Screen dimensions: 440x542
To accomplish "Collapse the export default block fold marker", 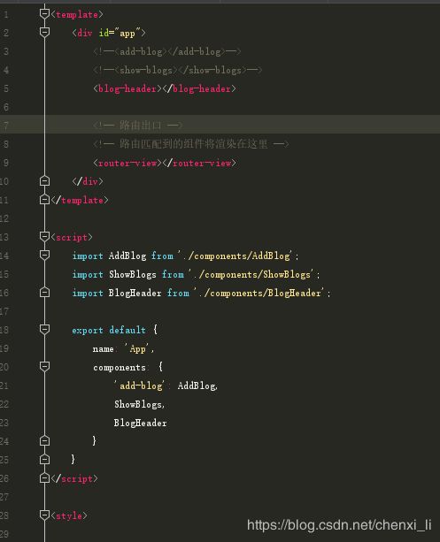I will tap(44, 330).
